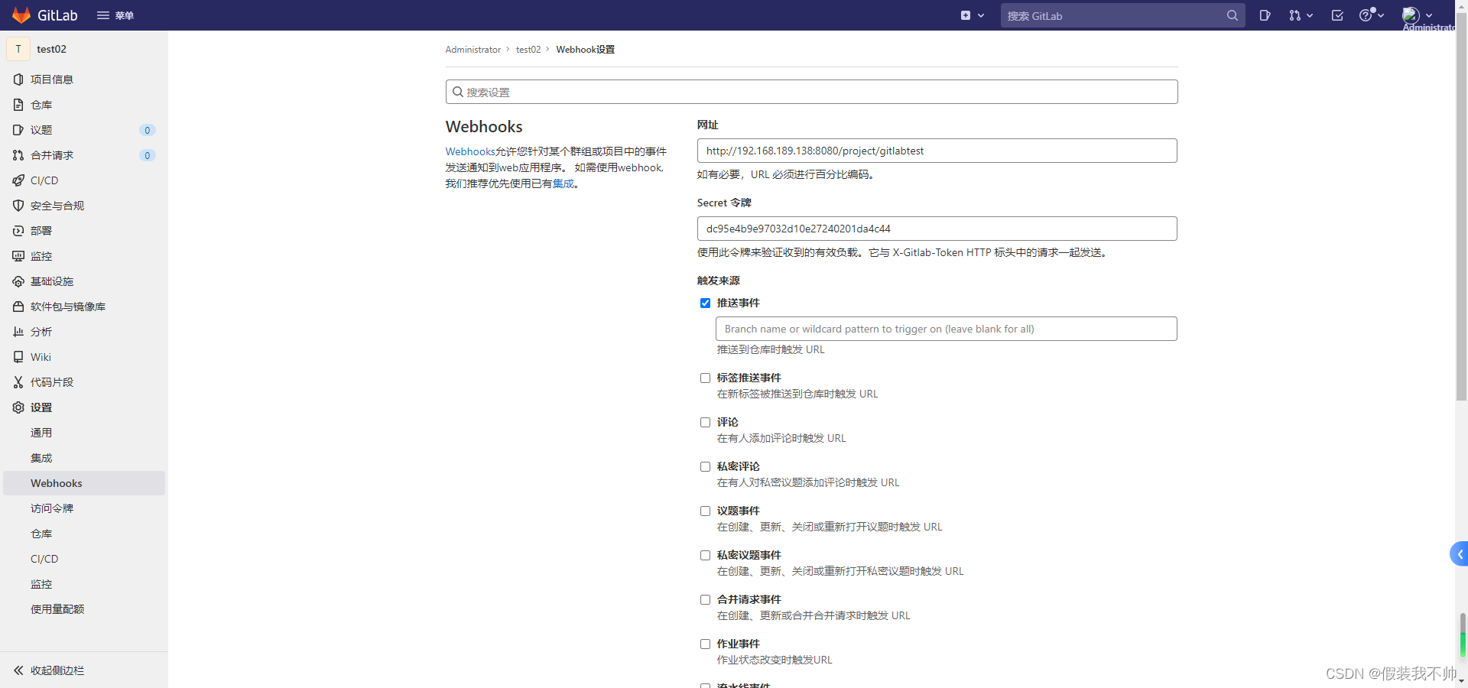Click the Administrator breadcrumb link

(x=473, y=50)
